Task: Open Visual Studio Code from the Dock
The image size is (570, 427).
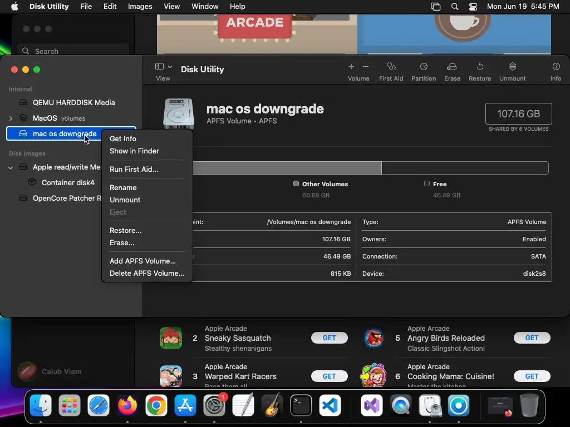Action: click(330, 405)
